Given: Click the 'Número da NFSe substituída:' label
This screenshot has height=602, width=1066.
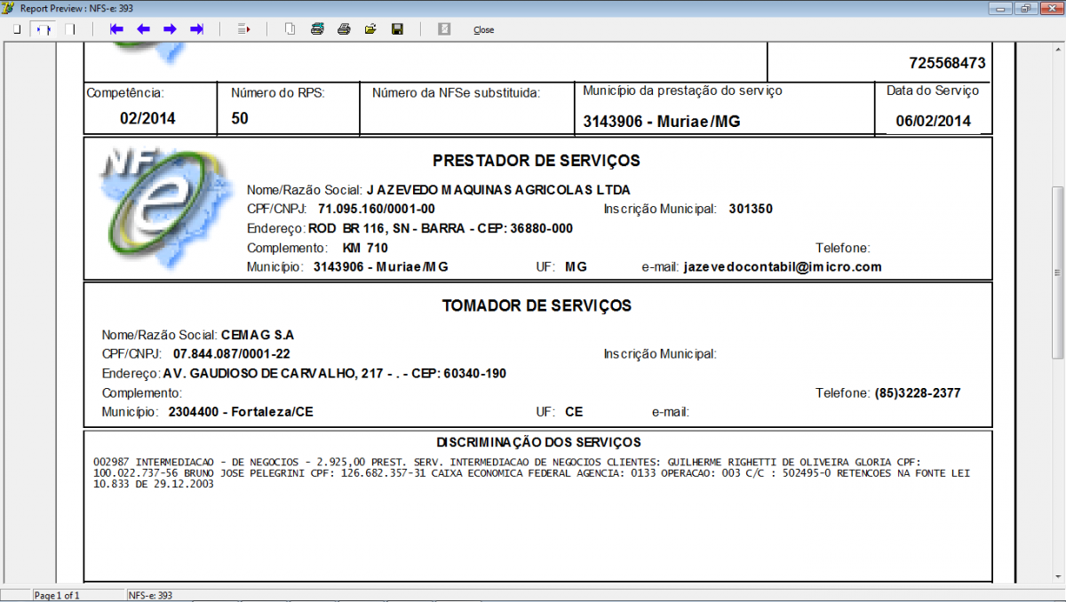Looking at the screenshot, I should 457,92.
